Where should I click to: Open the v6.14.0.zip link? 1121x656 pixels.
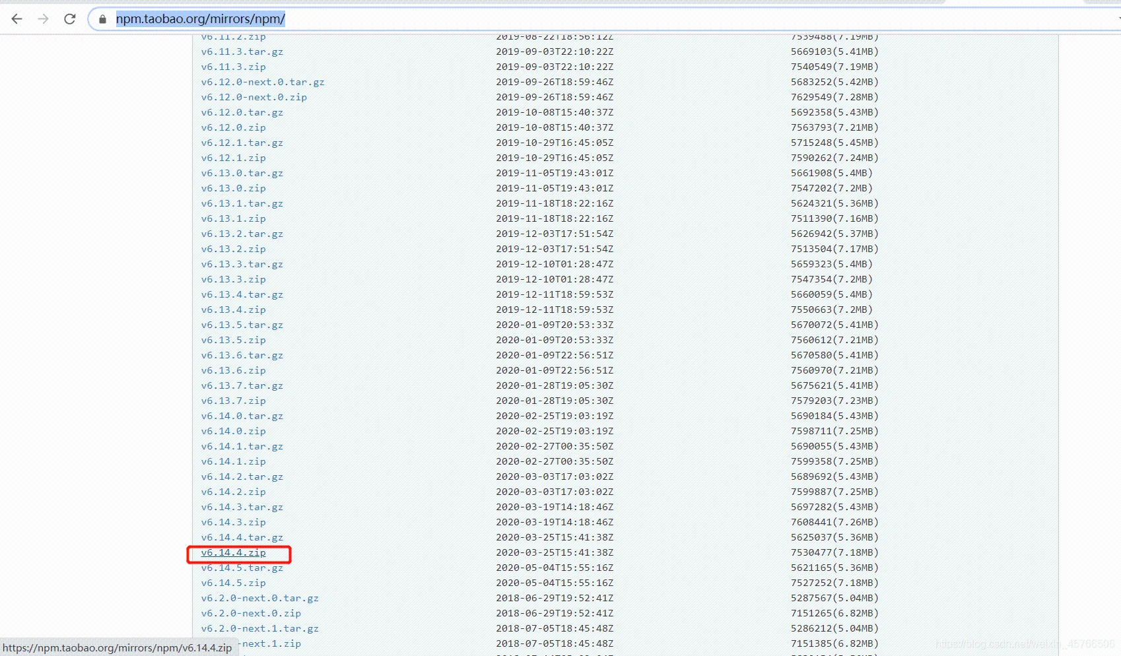(x=234, y=432)
